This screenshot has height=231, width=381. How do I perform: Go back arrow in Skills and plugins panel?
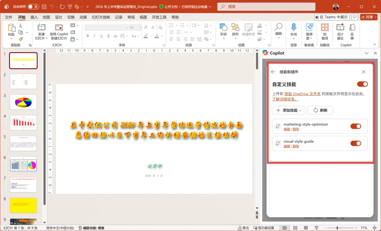(x=273, y=72)
